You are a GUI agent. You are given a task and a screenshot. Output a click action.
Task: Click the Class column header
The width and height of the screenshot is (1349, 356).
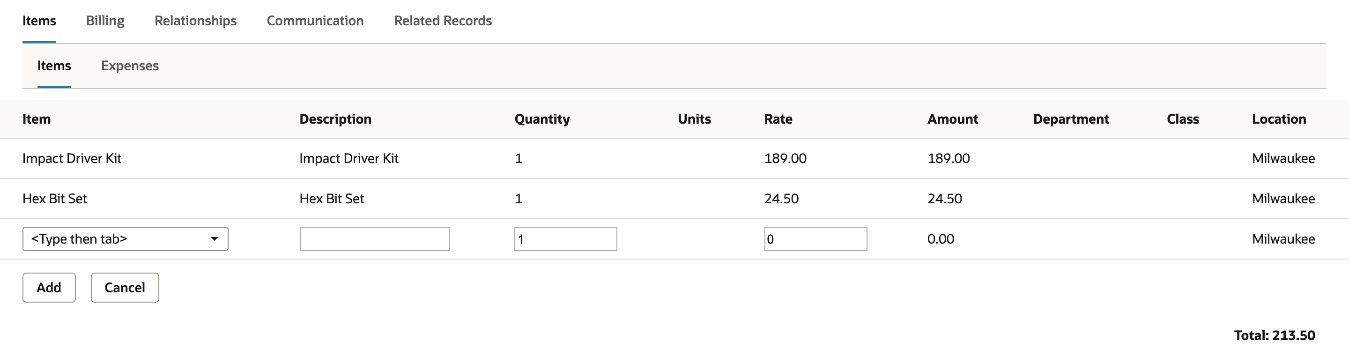[1183, 119]
